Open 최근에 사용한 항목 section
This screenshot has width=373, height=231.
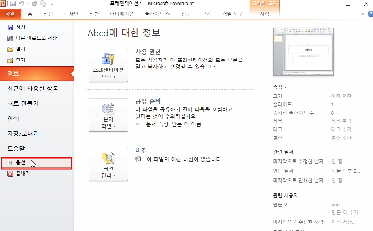coord(33,89)
